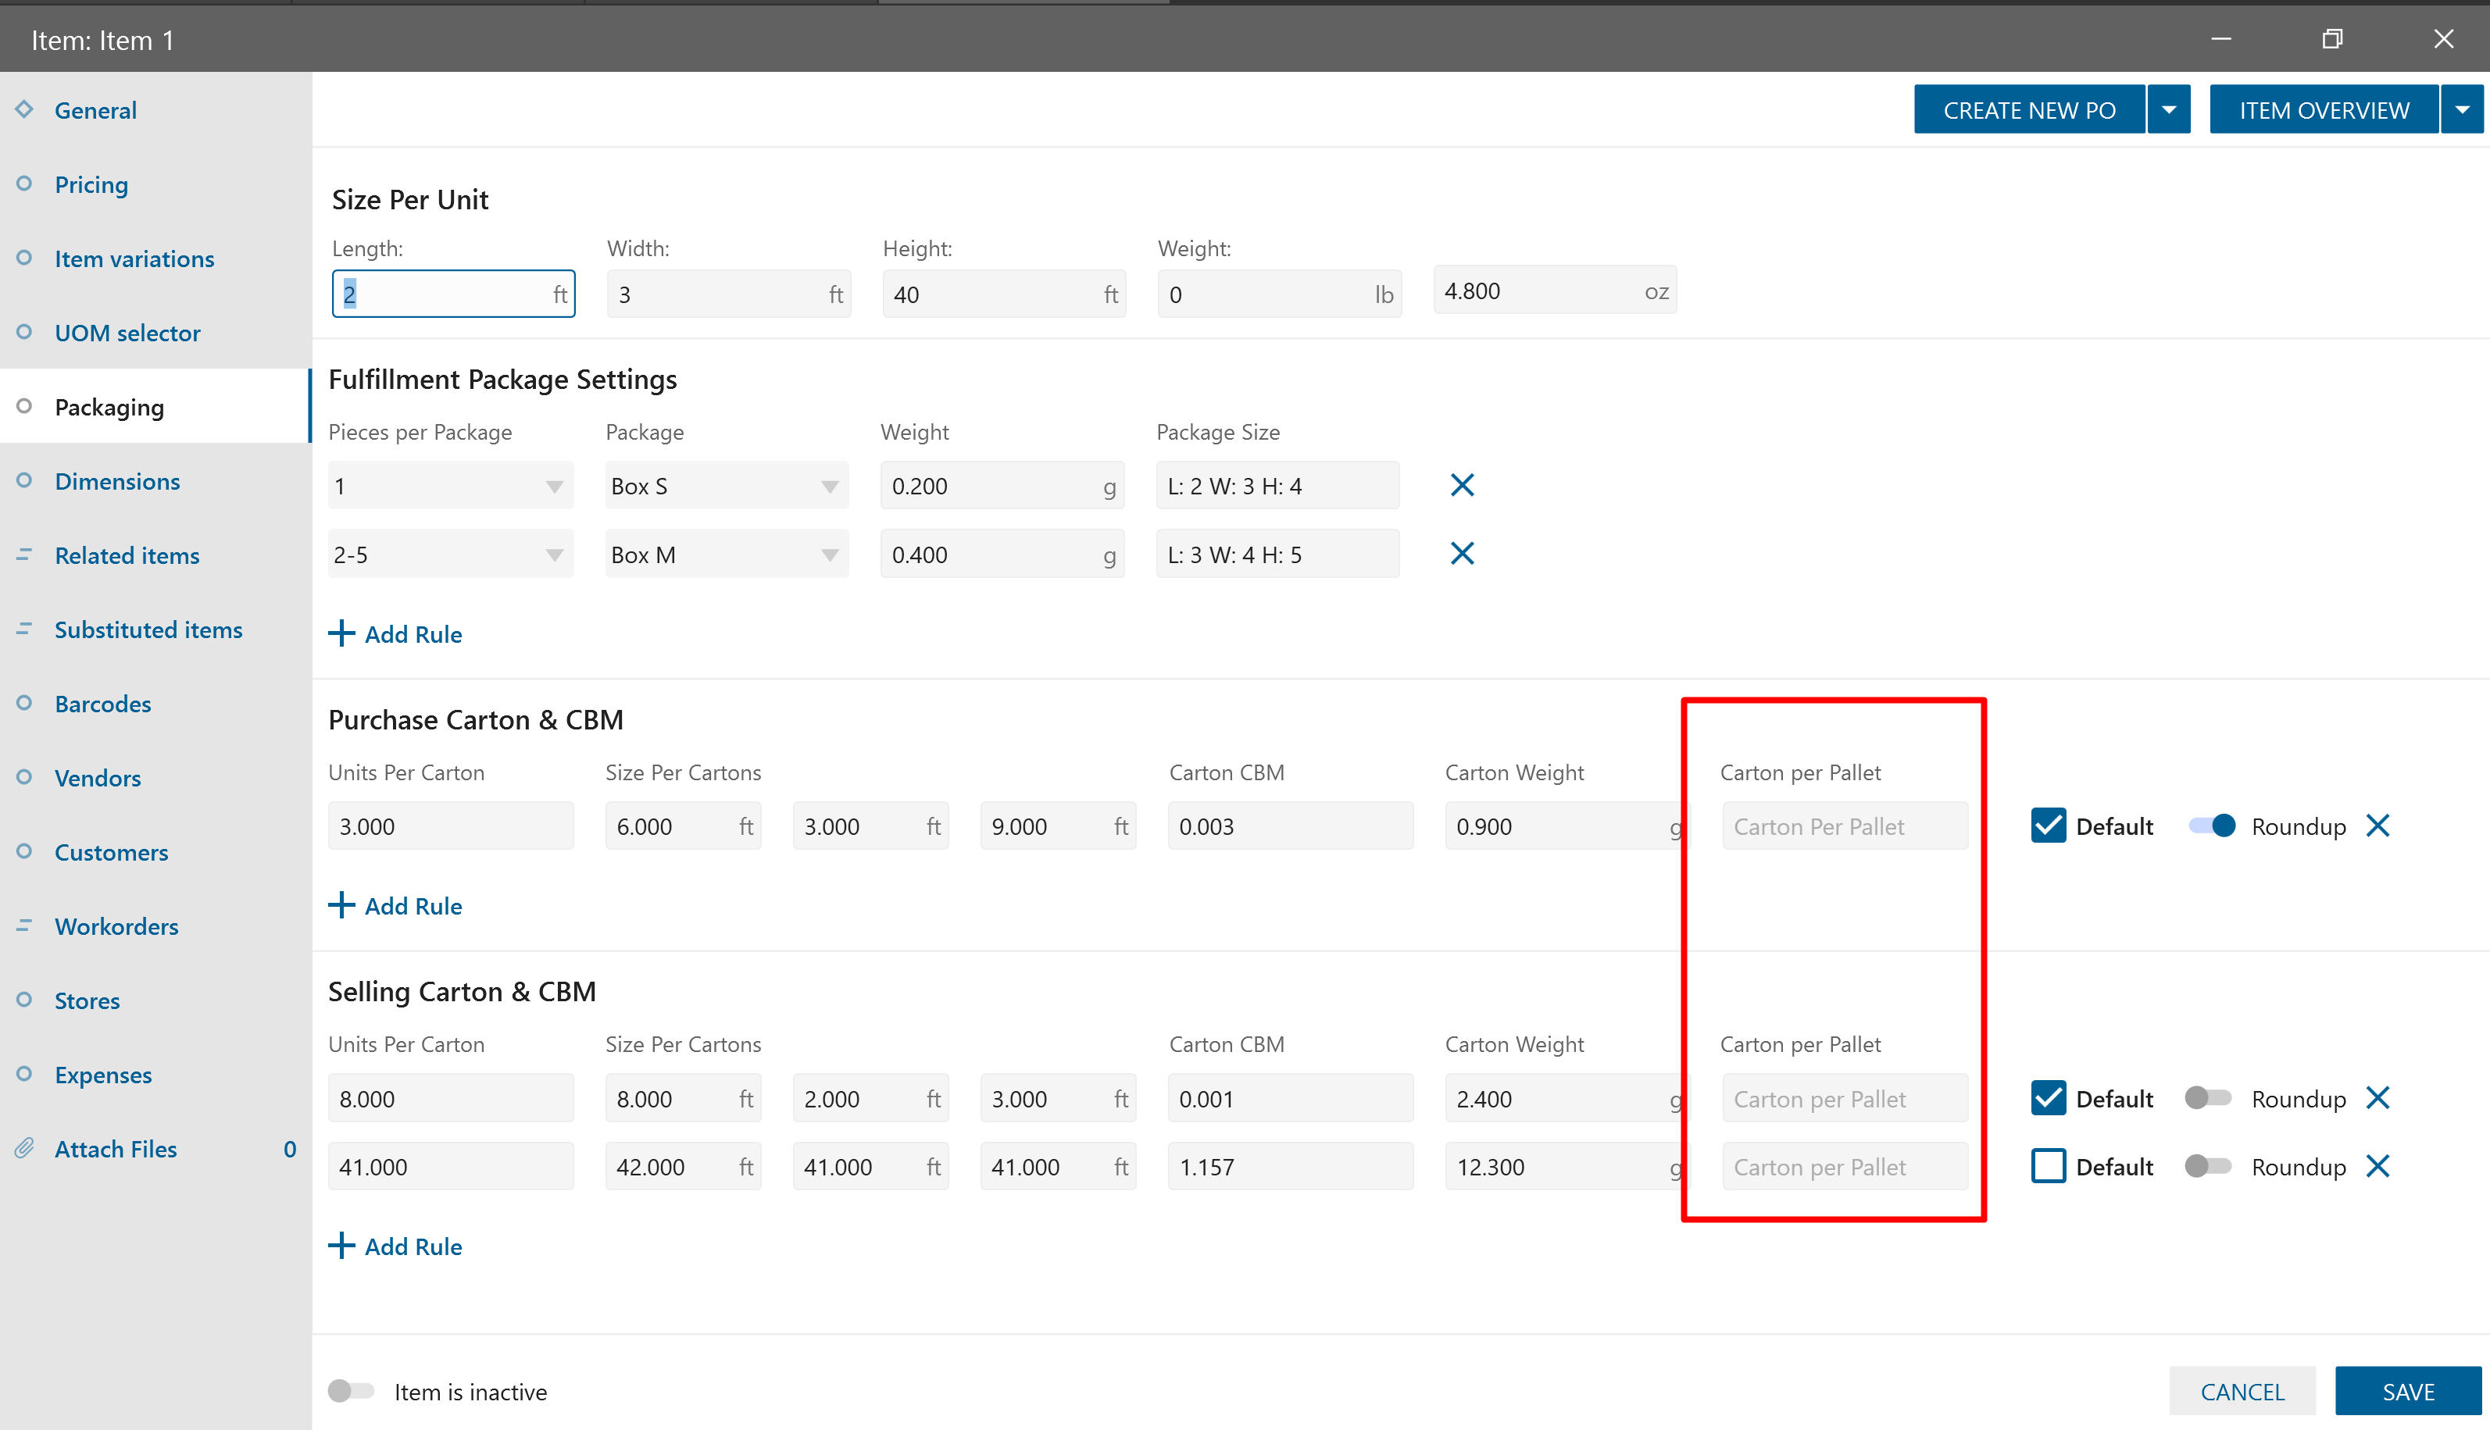Click the Attach Files paperclip icon
The width and height of the screenshot is (2490, 1430).
24,1148
